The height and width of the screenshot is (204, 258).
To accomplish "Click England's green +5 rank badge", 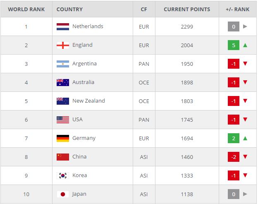I will tap(234, 45).
